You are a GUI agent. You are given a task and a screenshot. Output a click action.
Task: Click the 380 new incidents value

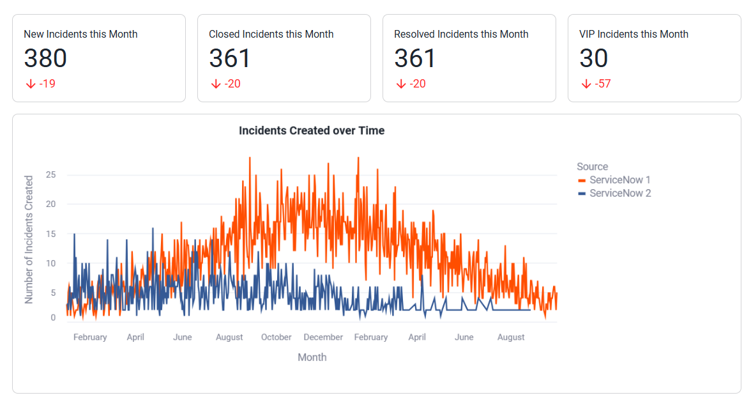pos(45,59)
